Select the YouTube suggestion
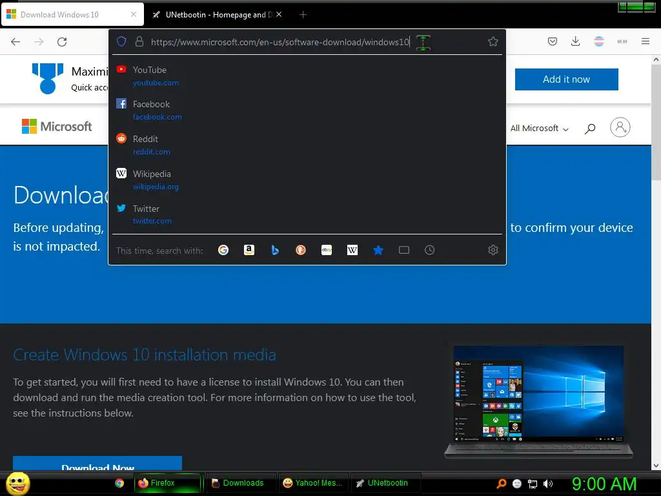661x496 pixels. 307,76
